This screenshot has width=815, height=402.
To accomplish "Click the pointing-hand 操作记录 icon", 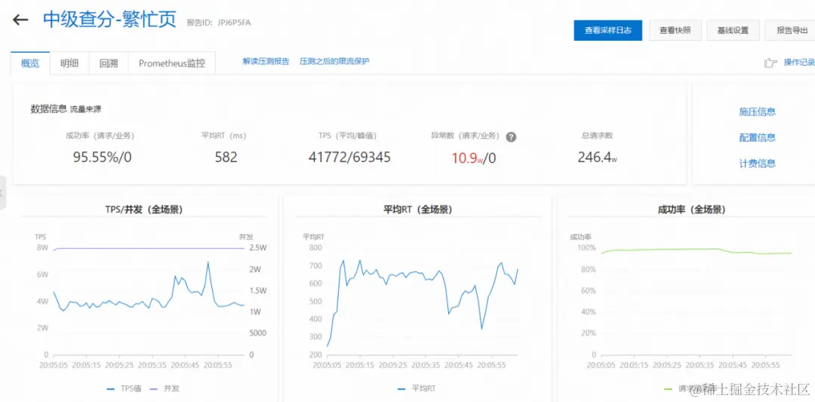I will tap(770, 63).
